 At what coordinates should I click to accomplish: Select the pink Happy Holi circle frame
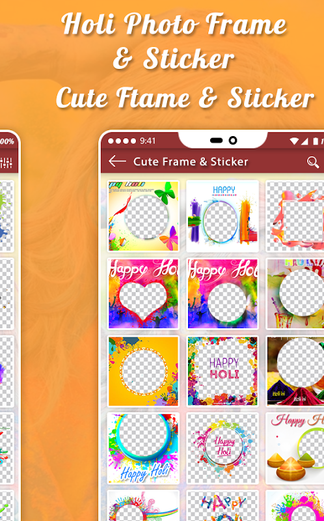tap(223, 294)
